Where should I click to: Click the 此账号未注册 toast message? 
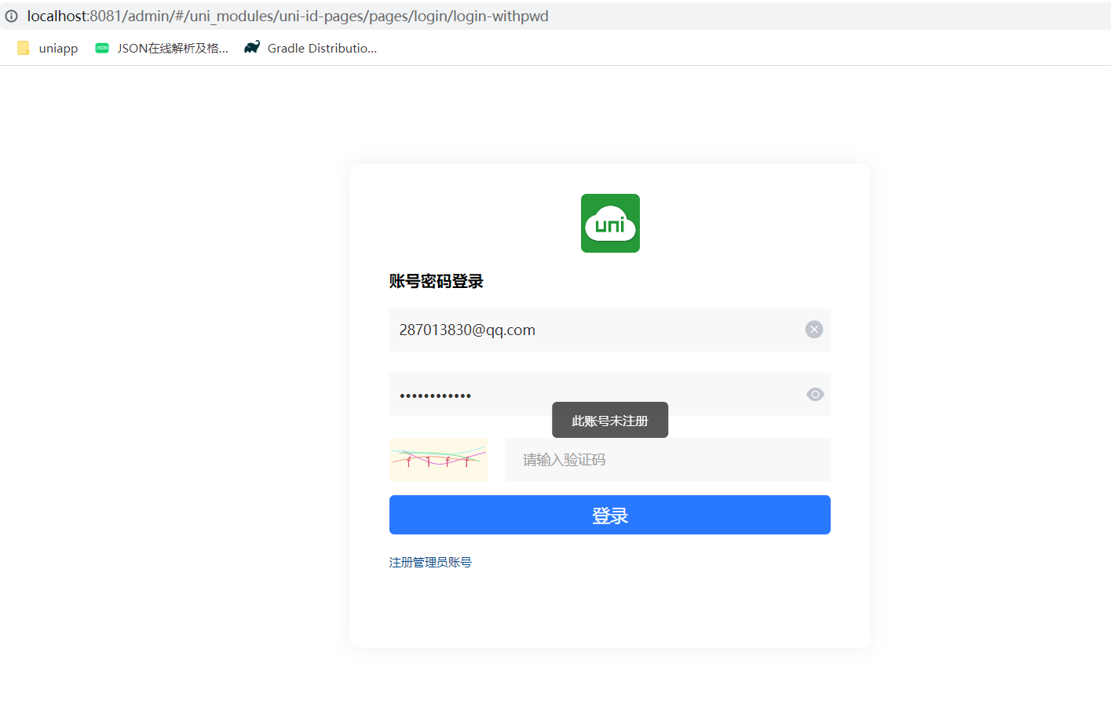(610, 421)
